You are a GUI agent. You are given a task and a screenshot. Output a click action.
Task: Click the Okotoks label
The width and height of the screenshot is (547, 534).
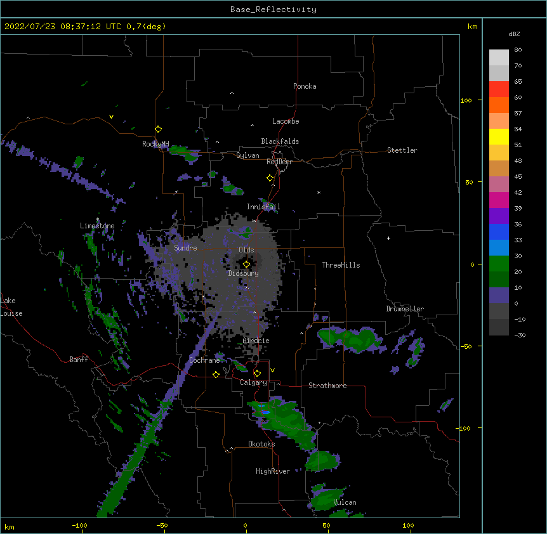coord(261,444)
